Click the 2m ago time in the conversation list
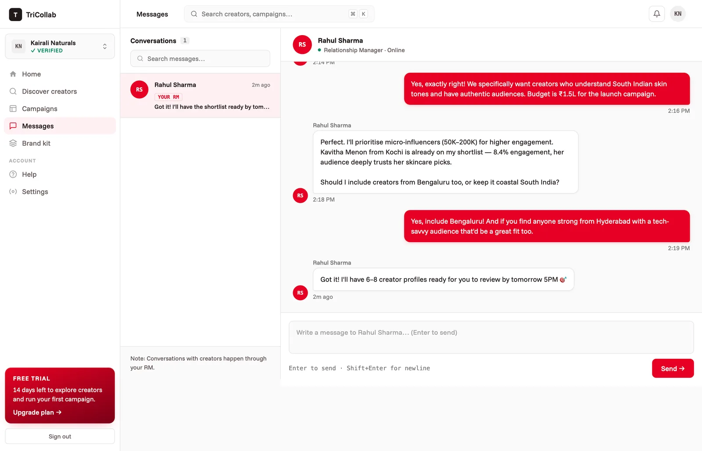 click(261, 85)
